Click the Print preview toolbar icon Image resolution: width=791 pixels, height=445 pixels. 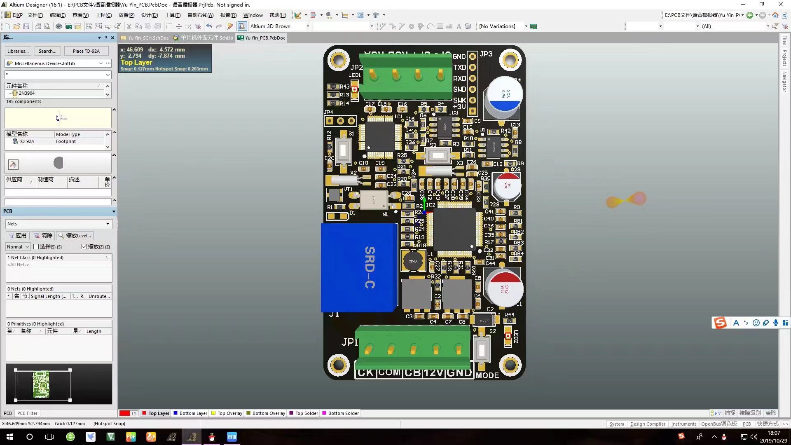tap(47, 26)
